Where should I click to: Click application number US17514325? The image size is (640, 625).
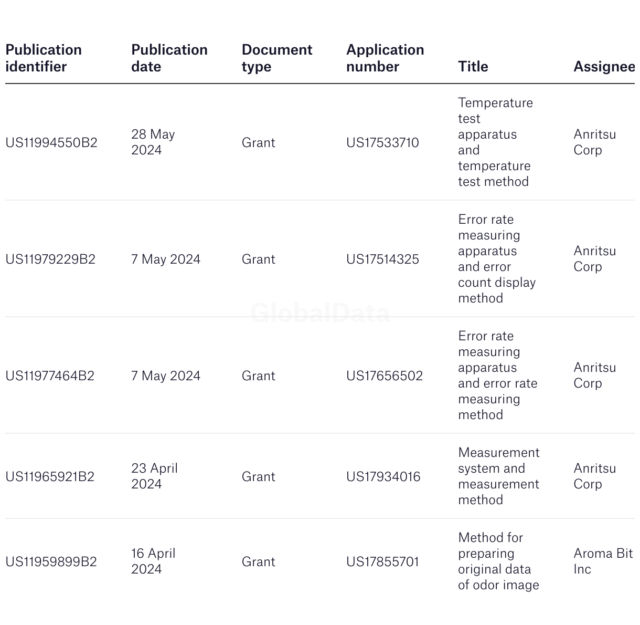coord(382,259)
